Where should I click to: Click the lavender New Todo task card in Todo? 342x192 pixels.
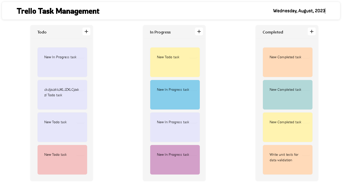tap(62, 127)
